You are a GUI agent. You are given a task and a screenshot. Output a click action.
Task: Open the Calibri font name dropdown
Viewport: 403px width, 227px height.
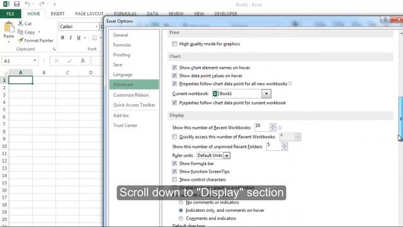pyautogui.click(x=96, y=26)
